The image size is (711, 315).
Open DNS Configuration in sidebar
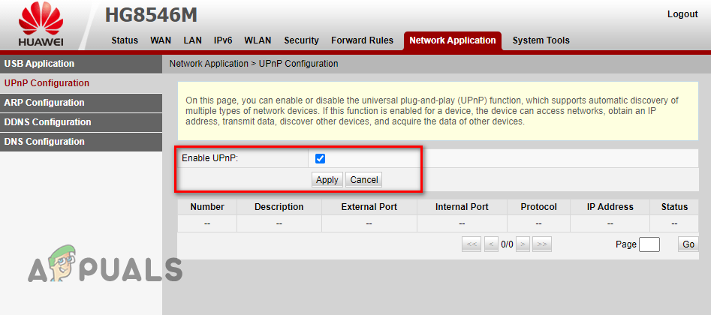pos(81,142)
